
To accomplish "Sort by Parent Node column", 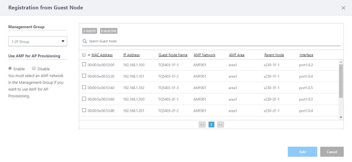I will coord(274,55).
